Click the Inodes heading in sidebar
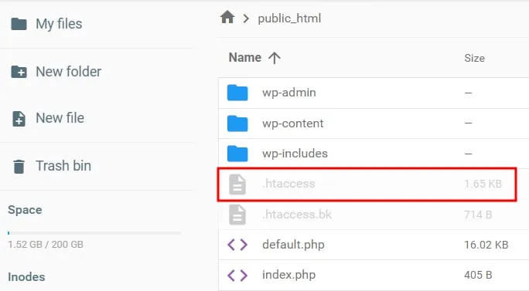 (26, 277)
